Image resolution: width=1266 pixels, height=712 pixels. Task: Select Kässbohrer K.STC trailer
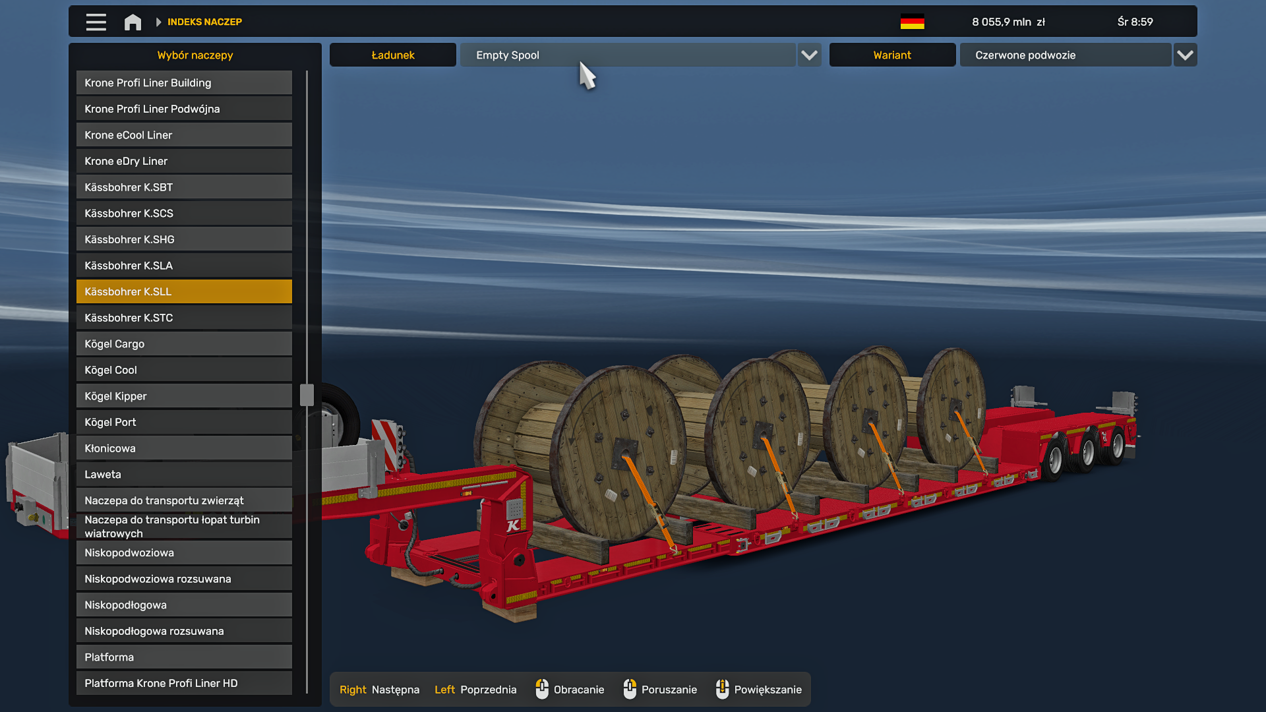[x=184, y=318]
